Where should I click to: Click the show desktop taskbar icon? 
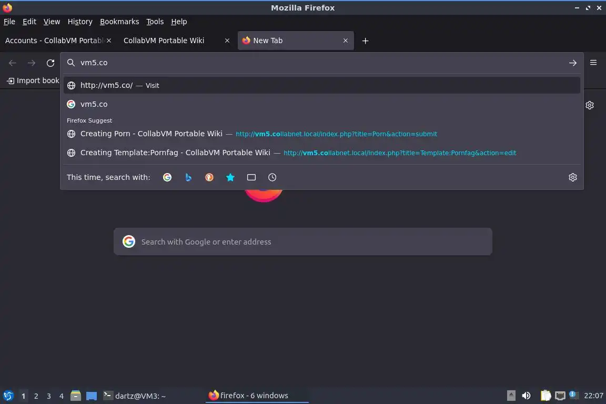click(92, 396)
